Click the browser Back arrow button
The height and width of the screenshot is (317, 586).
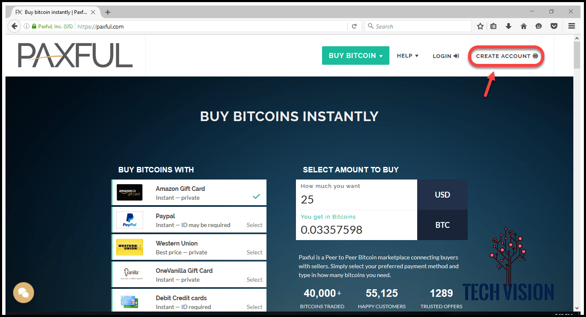pos(15,26)
